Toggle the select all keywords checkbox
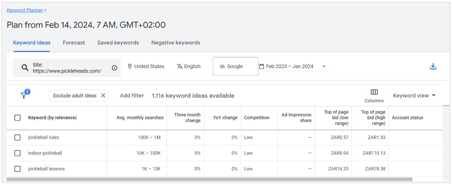This screenshot has width=452, height=185. coord(17,118)
